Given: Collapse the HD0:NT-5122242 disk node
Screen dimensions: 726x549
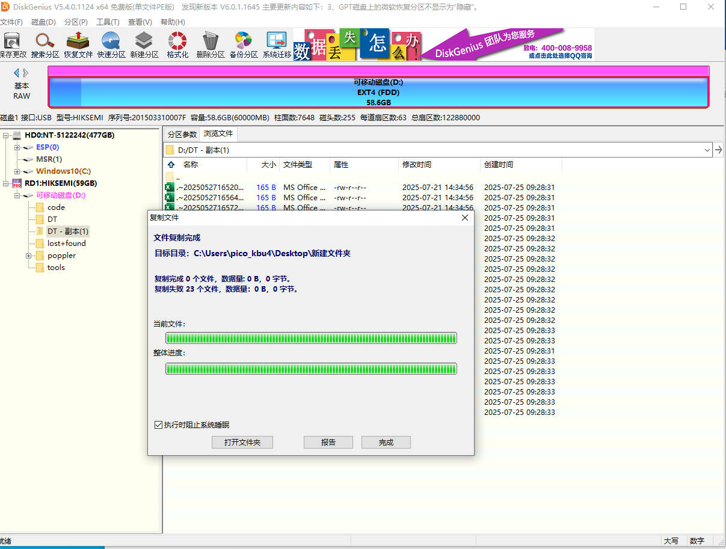Looking at the screenshot, I should [5, 135].
